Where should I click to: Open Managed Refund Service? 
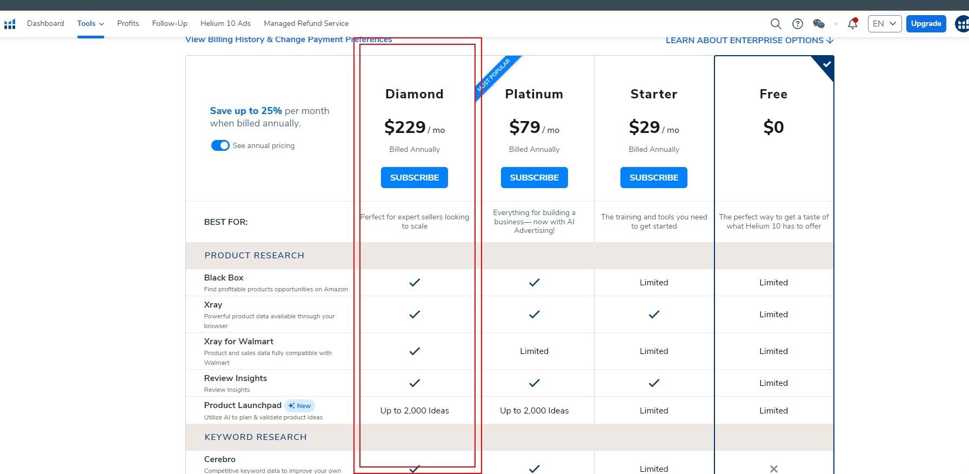coord(306,24)
